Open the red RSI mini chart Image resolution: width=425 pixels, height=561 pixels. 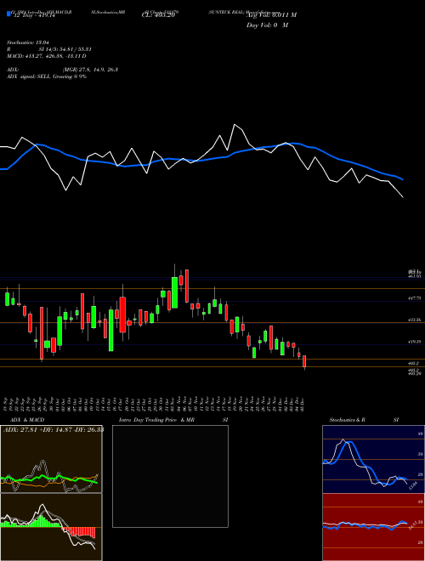click(x=373, y=527)
